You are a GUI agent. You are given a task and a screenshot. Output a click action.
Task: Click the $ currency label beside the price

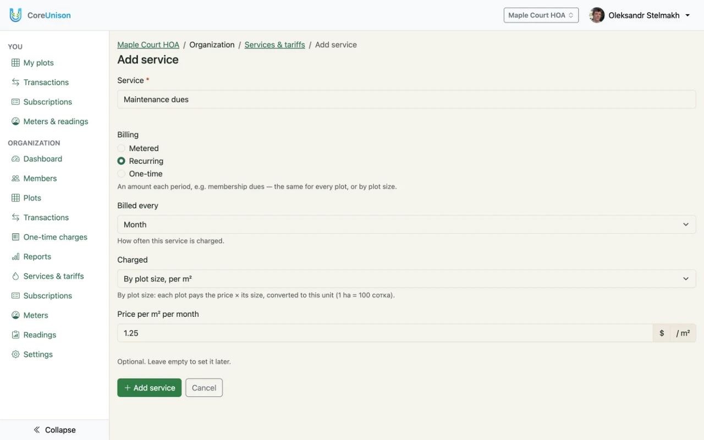pyautogui.click(x=662, y=333)
